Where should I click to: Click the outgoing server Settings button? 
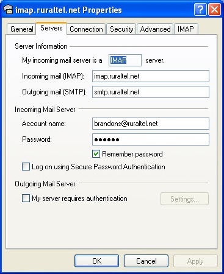(x=184, y=199)
